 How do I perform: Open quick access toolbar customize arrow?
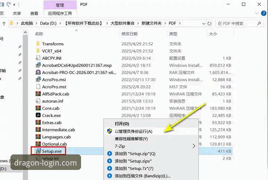(14, 5)
